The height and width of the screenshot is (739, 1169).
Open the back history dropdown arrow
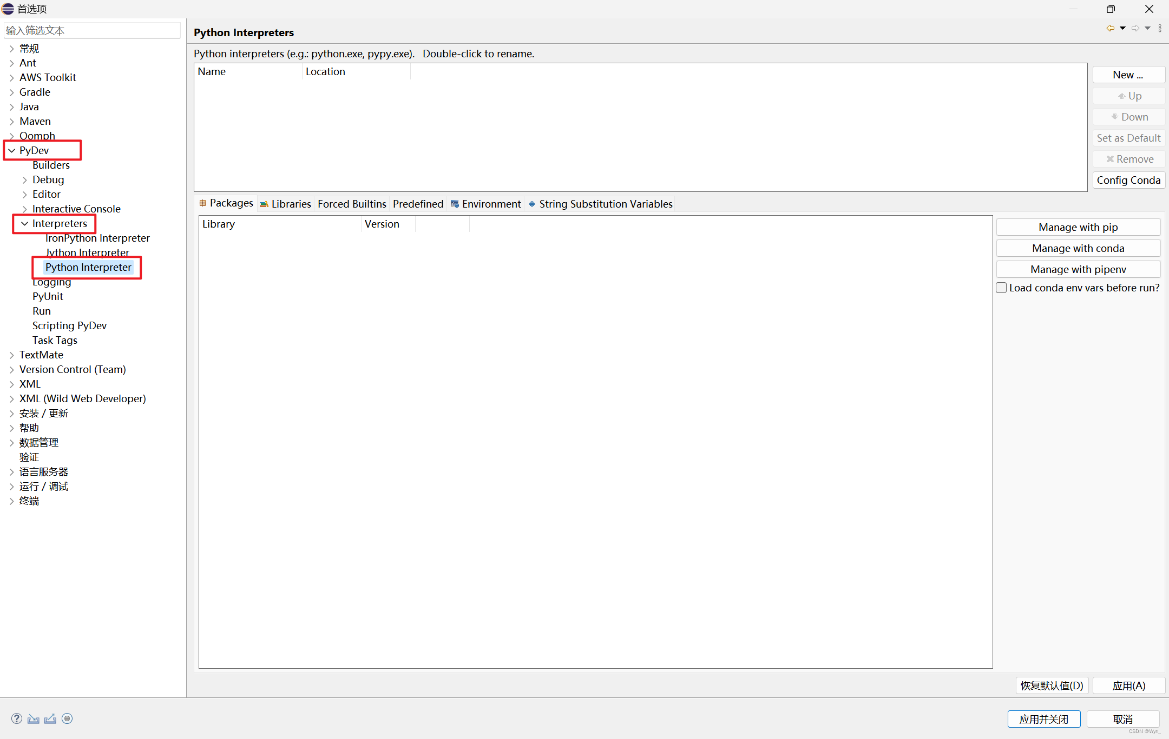(x=1122, y=28)
